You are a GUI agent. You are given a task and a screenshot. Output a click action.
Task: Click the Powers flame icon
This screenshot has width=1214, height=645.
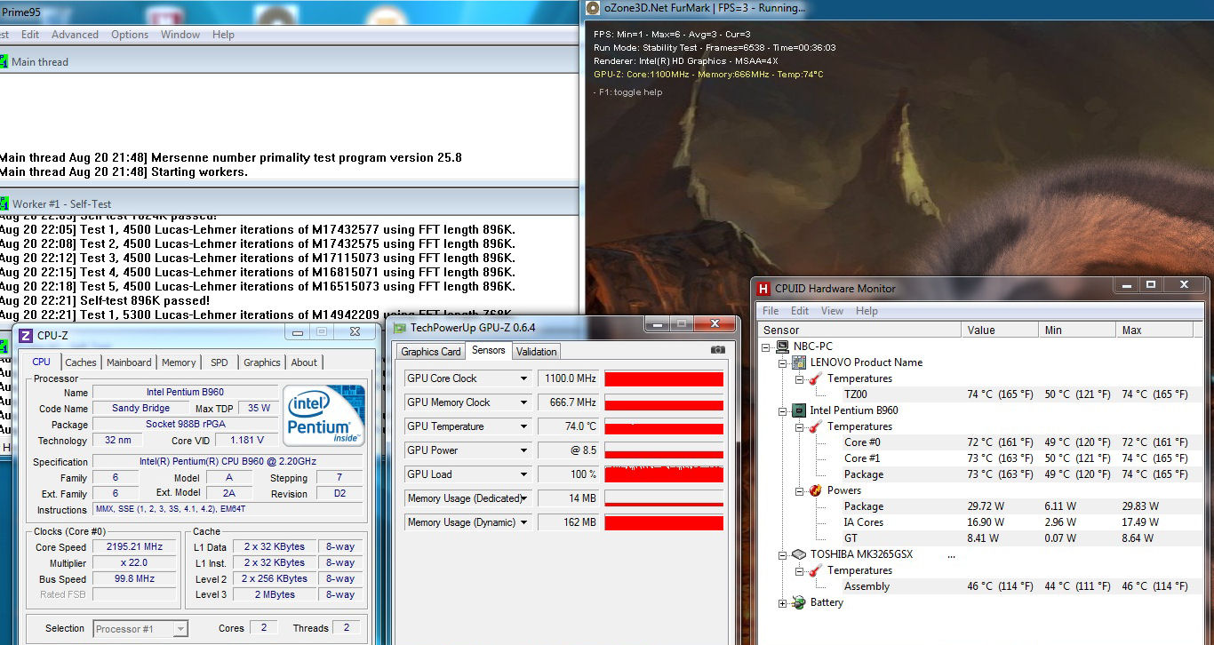point(815,490)
